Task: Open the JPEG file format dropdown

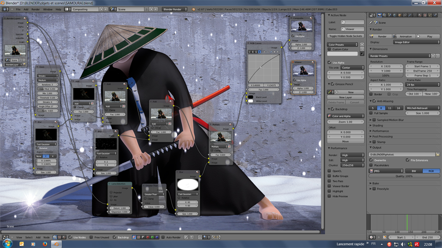Action: tap(386, 171)
